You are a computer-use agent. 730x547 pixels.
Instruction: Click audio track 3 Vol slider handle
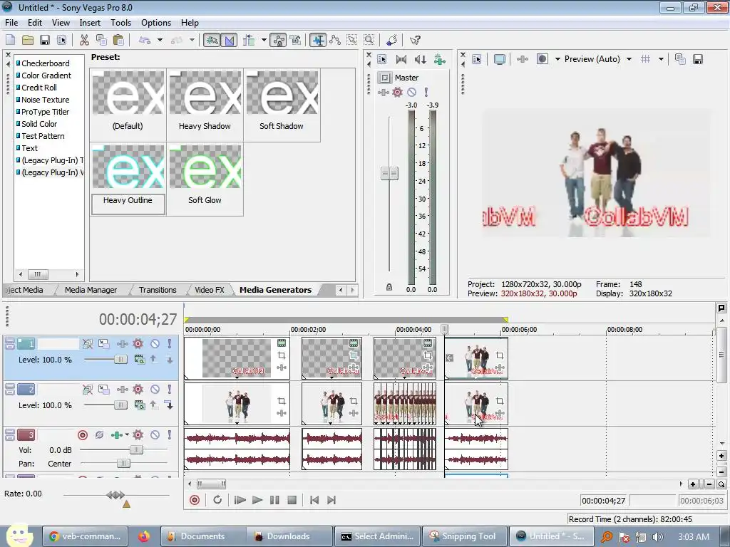click(x=136, y=450)
